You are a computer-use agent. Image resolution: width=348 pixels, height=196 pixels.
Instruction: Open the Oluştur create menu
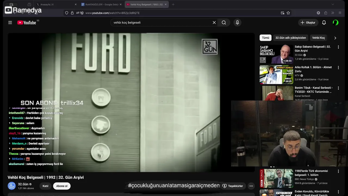click(308, 23)
